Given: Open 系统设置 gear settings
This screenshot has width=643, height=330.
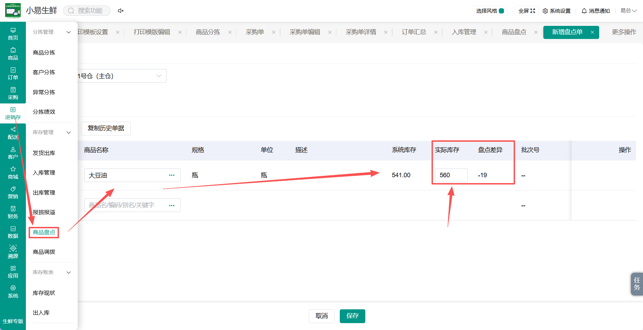Looking at the screenshot, I should 556,11.
